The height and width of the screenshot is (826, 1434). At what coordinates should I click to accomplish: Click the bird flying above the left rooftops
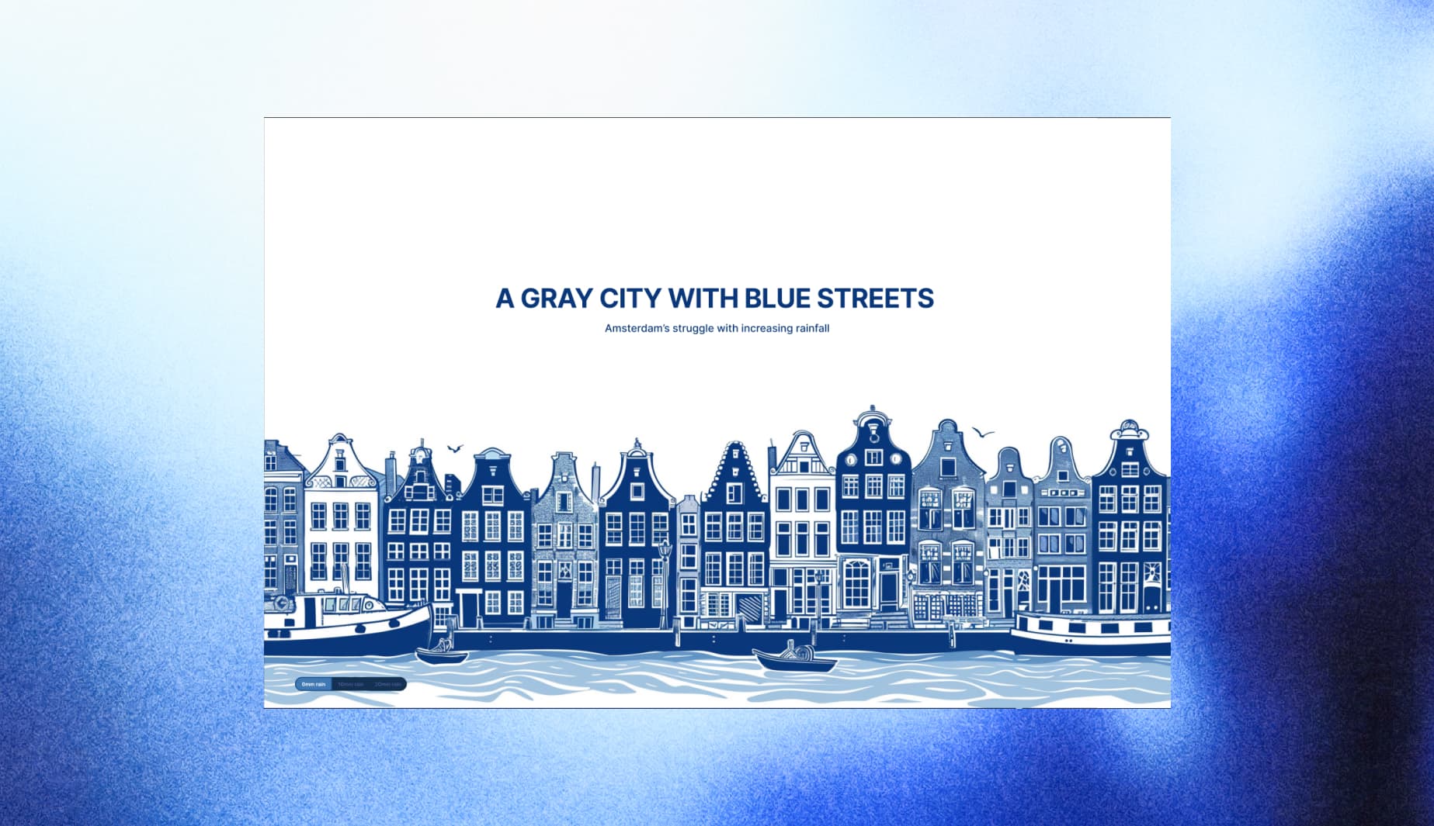point(455,447)
